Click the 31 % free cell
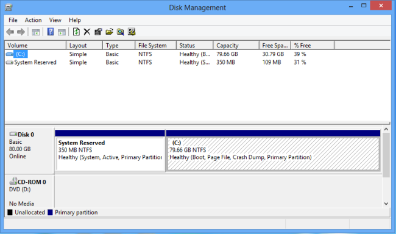This screenshot has width=396, height=234. point(300,62)
